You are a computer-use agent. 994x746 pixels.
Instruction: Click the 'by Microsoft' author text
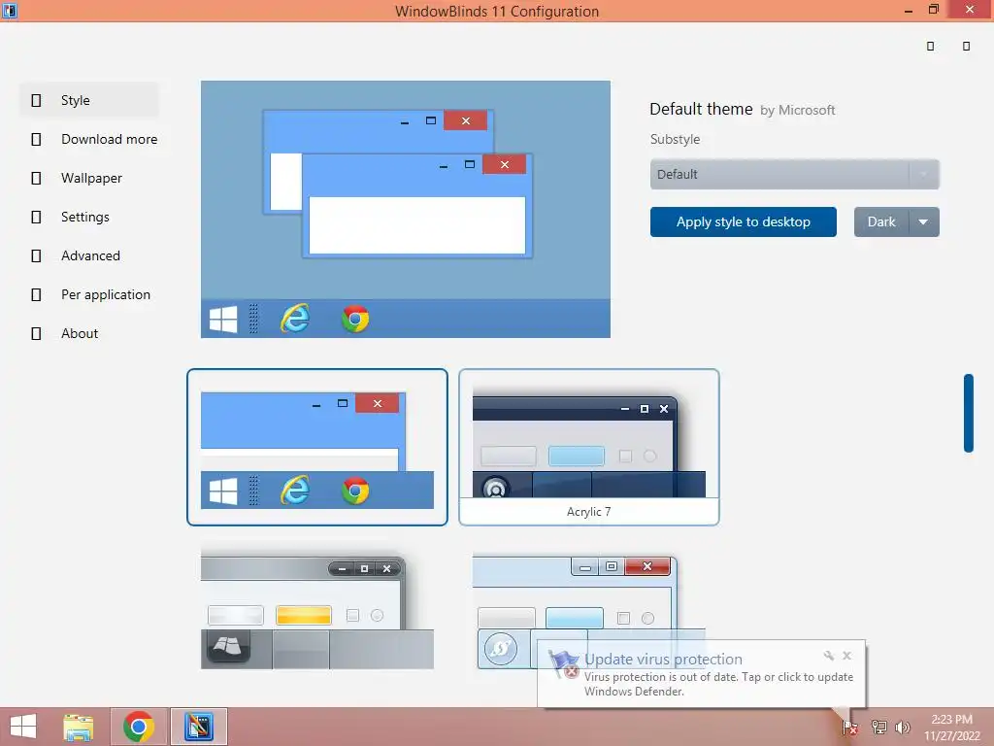[798, 111]
